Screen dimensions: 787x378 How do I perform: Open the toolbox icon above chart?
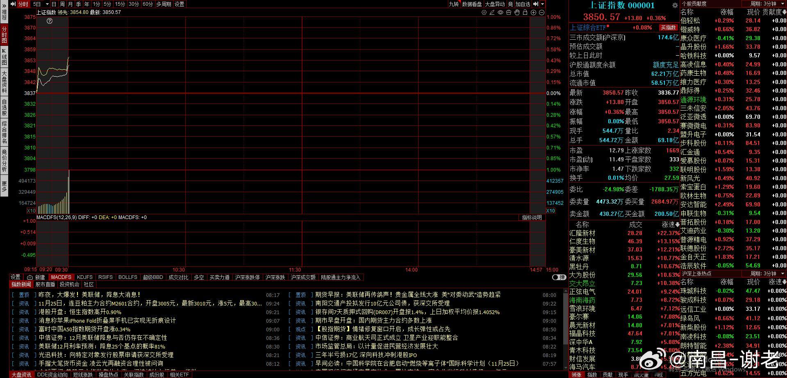point(509,12)
